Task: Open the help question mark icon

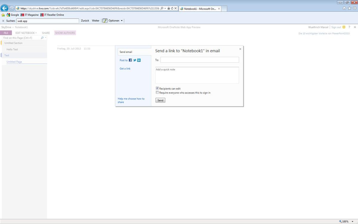Action: [x=349, y=27]
